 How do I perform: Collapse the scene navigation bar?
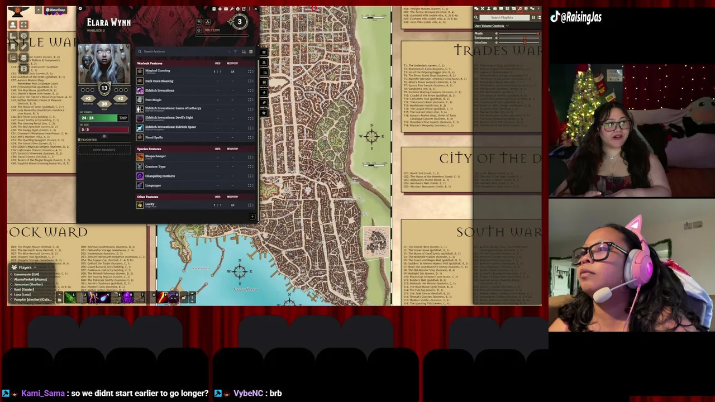pos(38,10)
